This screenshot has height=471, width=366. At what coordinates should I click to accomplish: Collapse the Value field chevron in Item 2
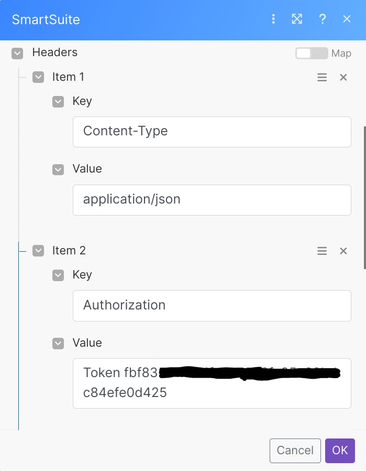58,344
